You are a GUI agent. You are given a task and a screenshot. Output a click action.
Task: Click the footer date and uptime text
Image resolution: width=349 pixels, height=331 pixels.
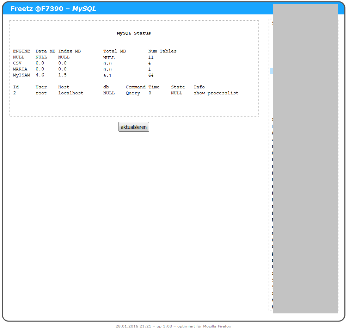point(173,326)
